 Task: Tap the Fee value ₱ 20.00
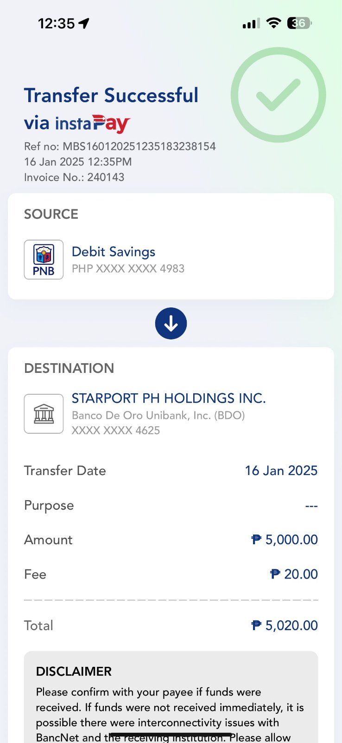coord(294,574)
